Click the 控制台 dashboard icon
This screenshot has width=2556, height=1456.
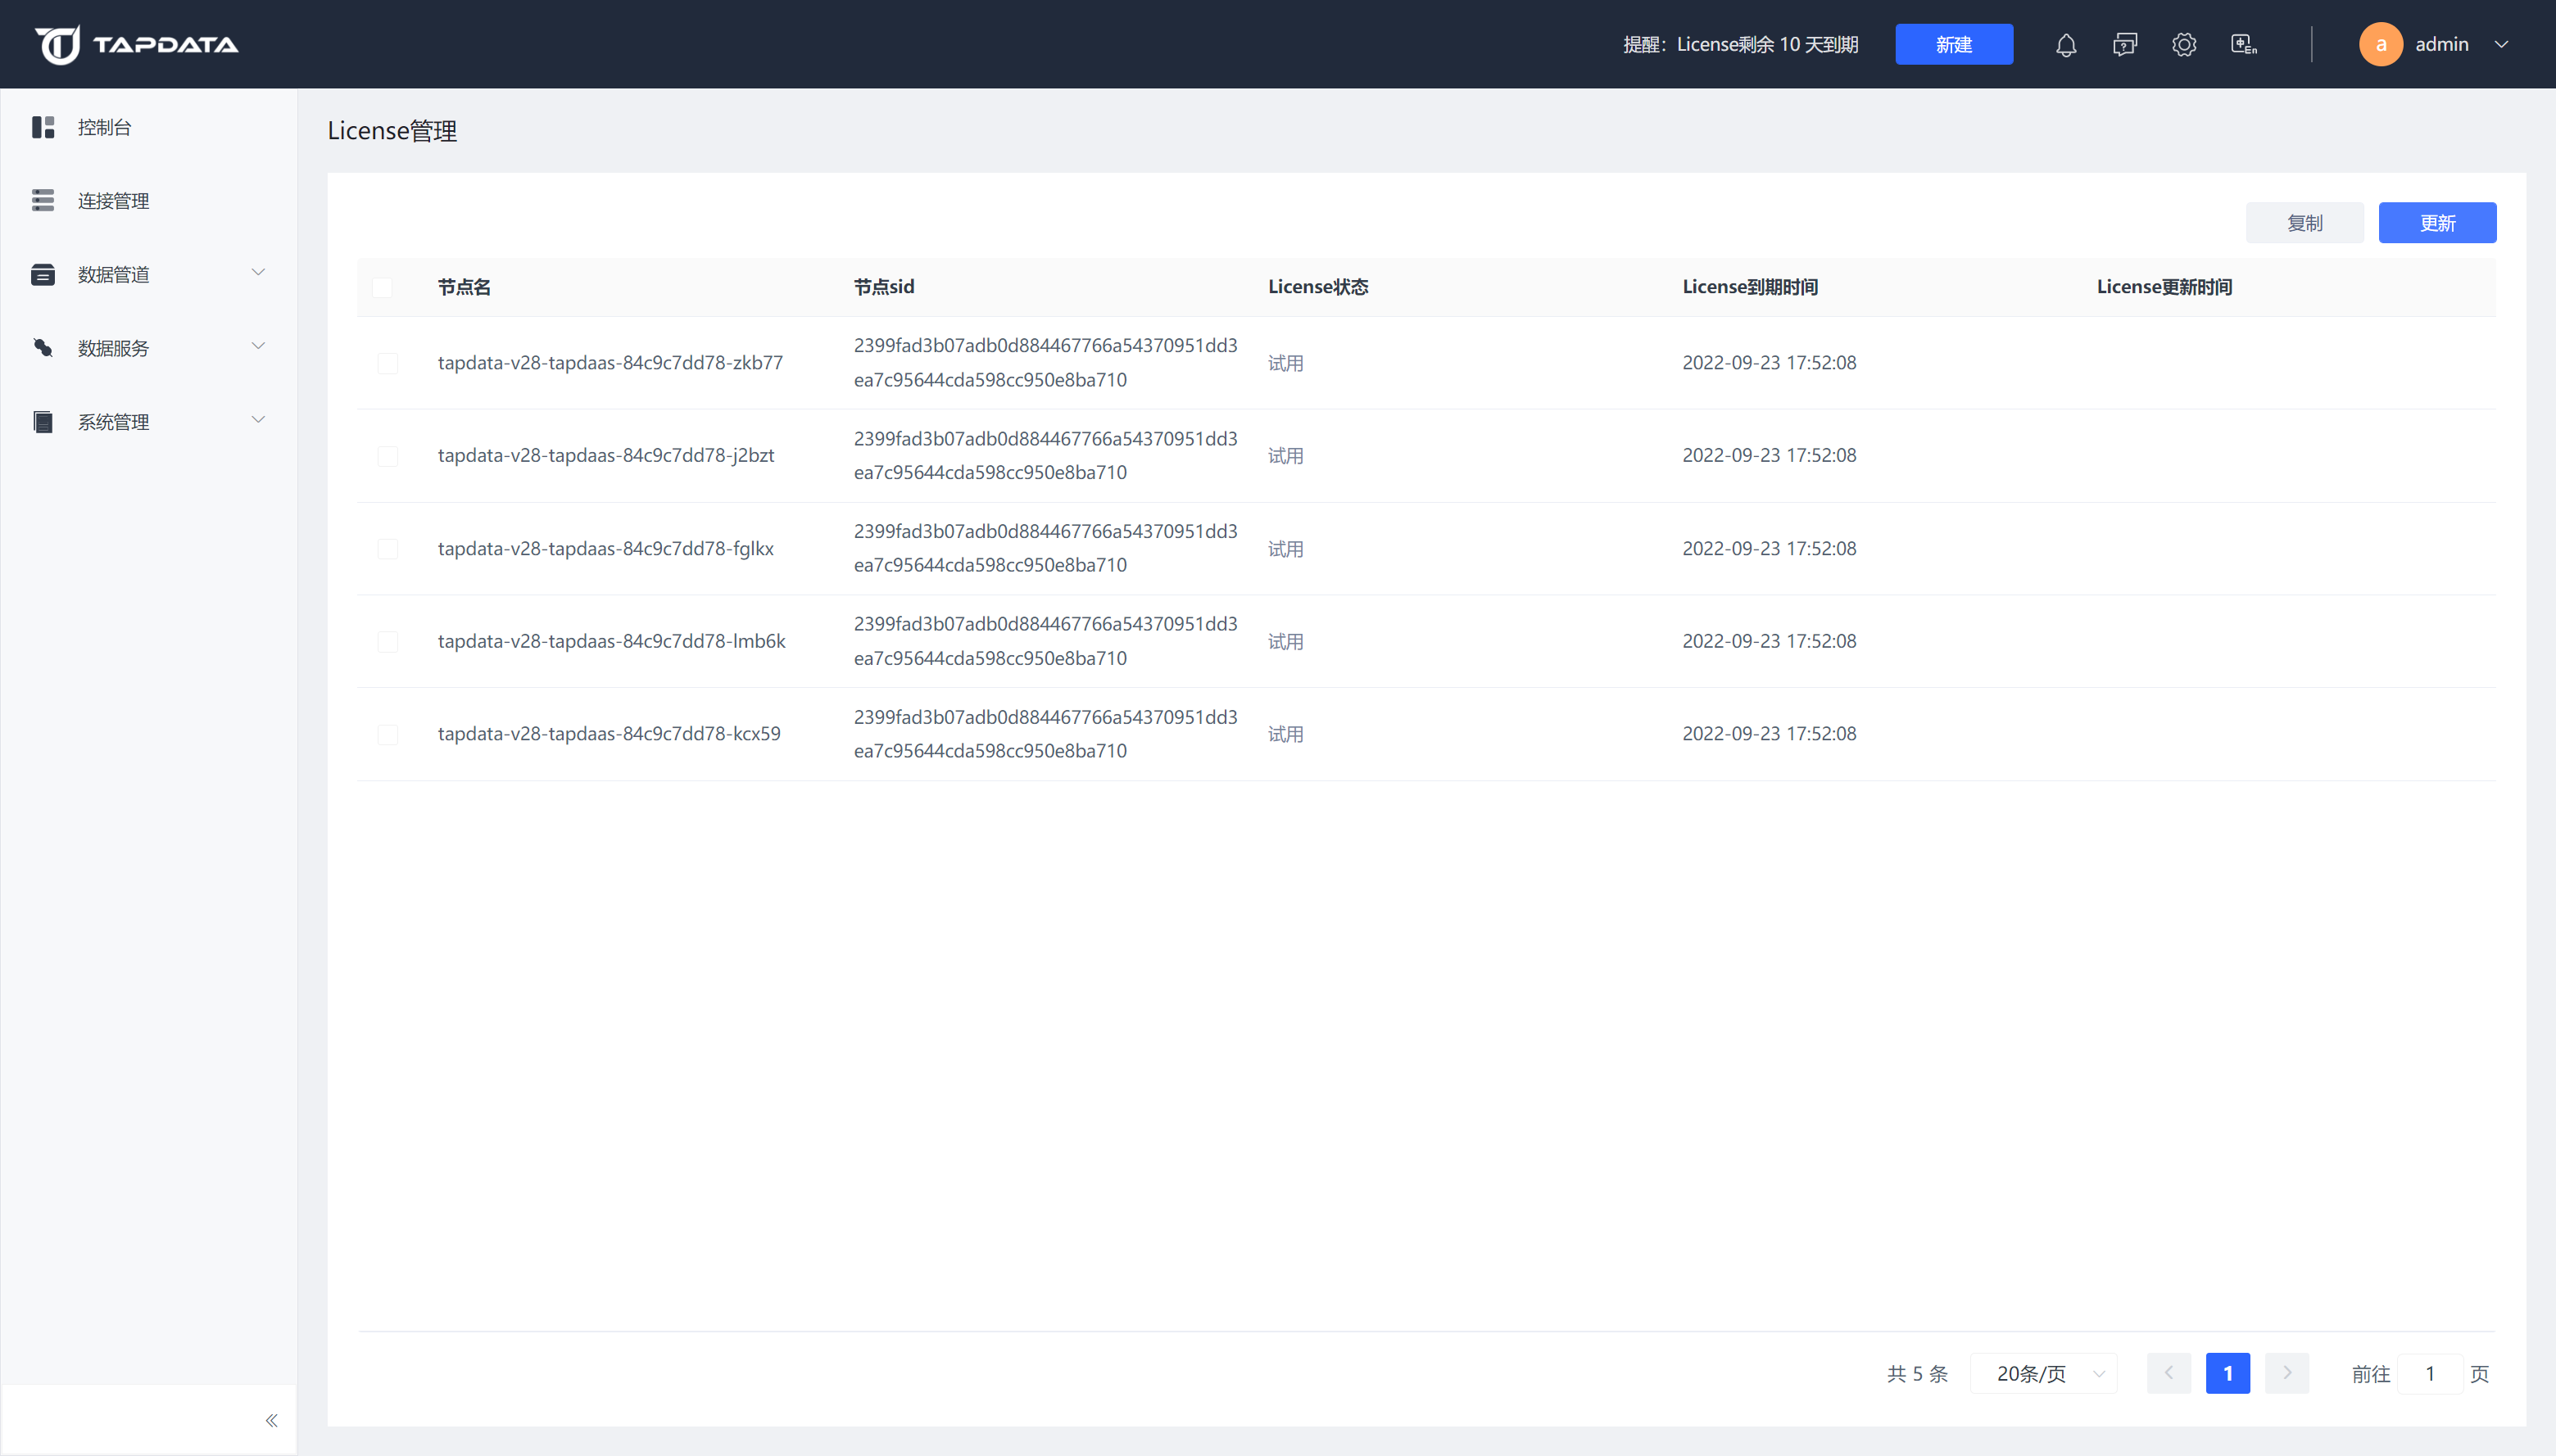click(x=43, y=127)
